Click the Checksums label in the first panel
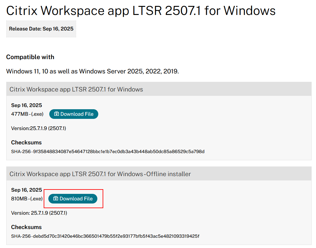 point(26,142)
